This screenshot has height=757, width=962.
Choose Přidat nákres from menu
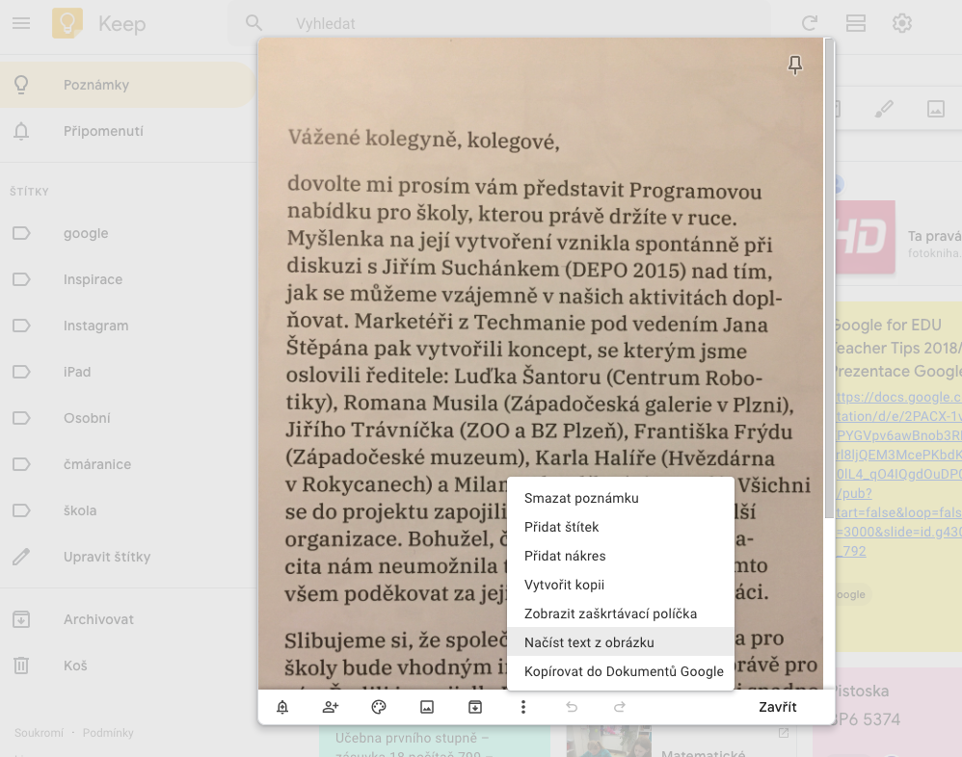(x=620, y=556)
